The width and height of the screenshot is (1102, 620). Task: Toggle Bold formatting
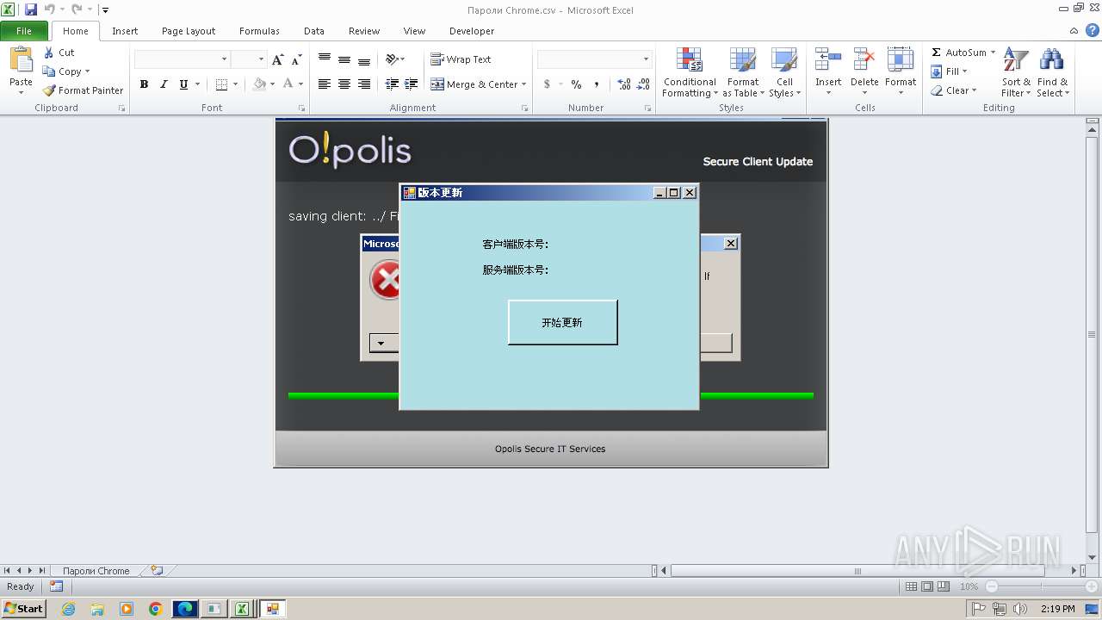[144, 84]
